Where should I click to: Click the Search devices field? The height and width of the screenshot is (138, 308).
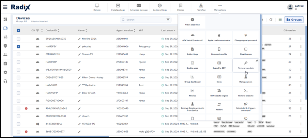click(x=146, y=20)
